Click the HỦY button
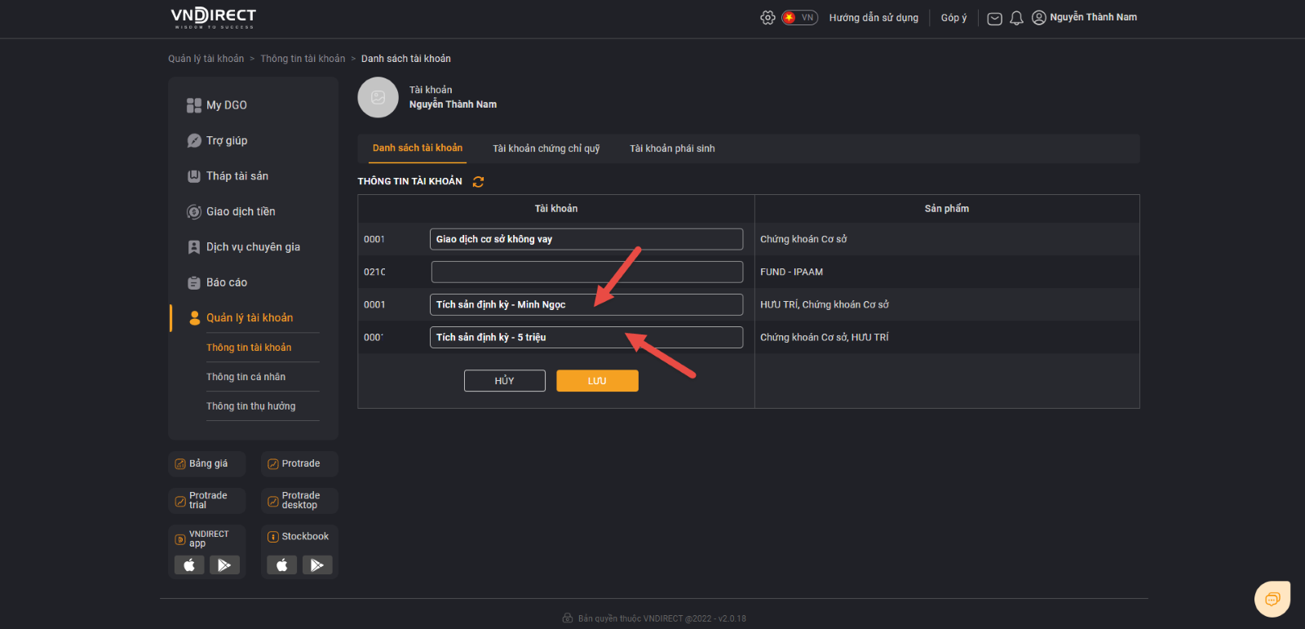The image size is (1305, 629). (x=505, y=381)
